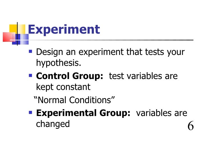Screen dimensions: 204x153
Task: Click the bullet before 'Experimental Group'
Action: coord(30,112)
